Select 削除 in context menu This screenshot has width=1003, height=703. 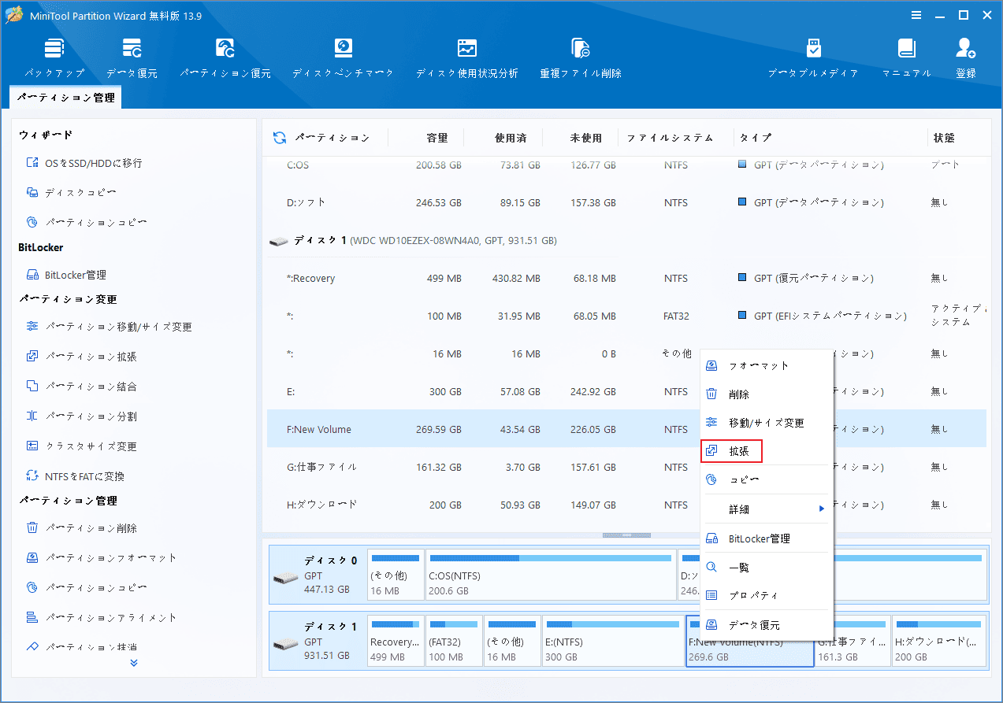click(x=767, y=394)
